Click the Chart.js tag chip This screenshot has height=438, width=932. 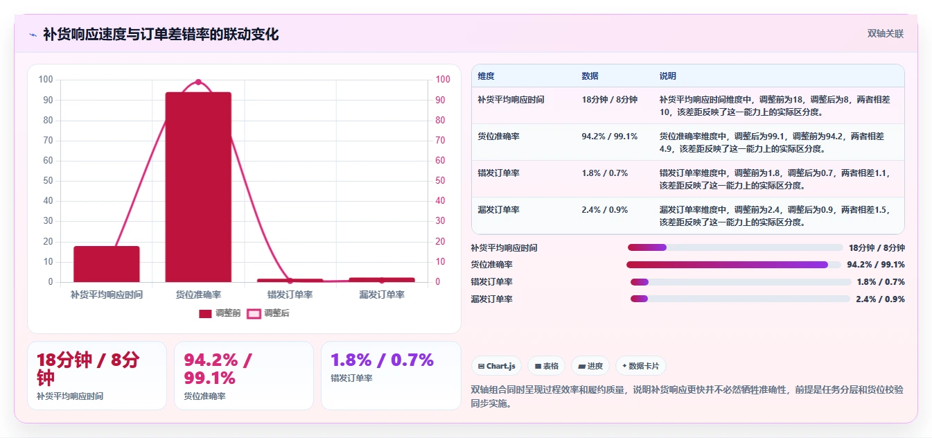click(497, 366)
